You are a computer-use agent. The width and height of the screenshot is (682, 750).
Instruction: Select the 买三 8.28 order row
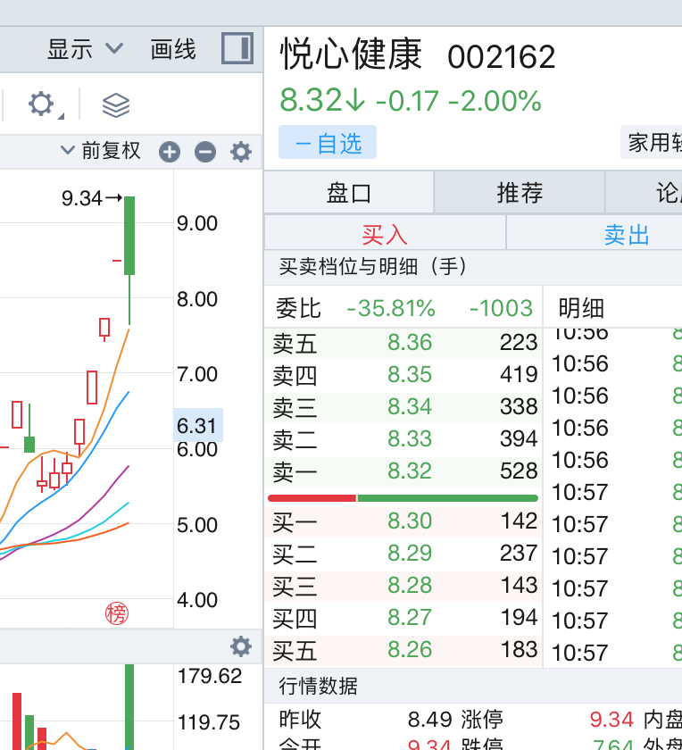404,586
